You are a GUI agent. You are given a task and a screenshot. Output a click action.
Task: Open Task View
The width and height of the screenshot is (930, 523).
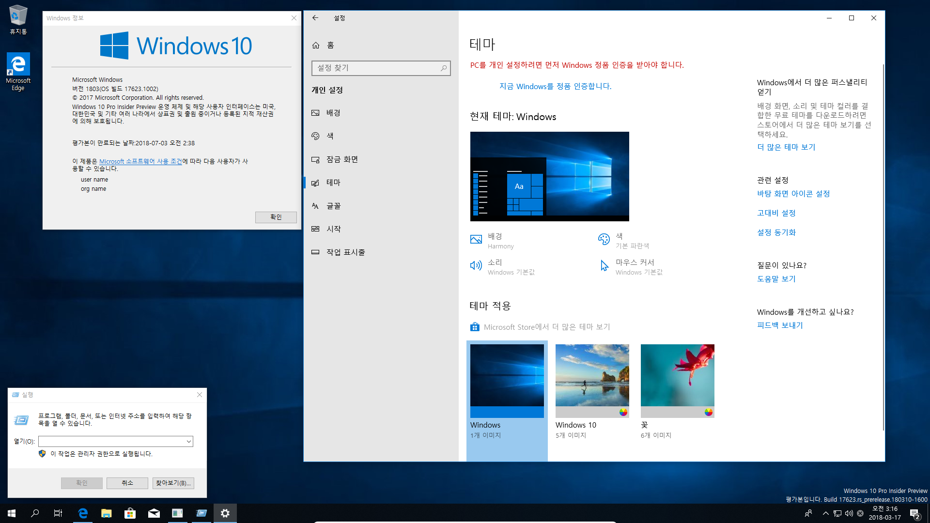(58, 513)
